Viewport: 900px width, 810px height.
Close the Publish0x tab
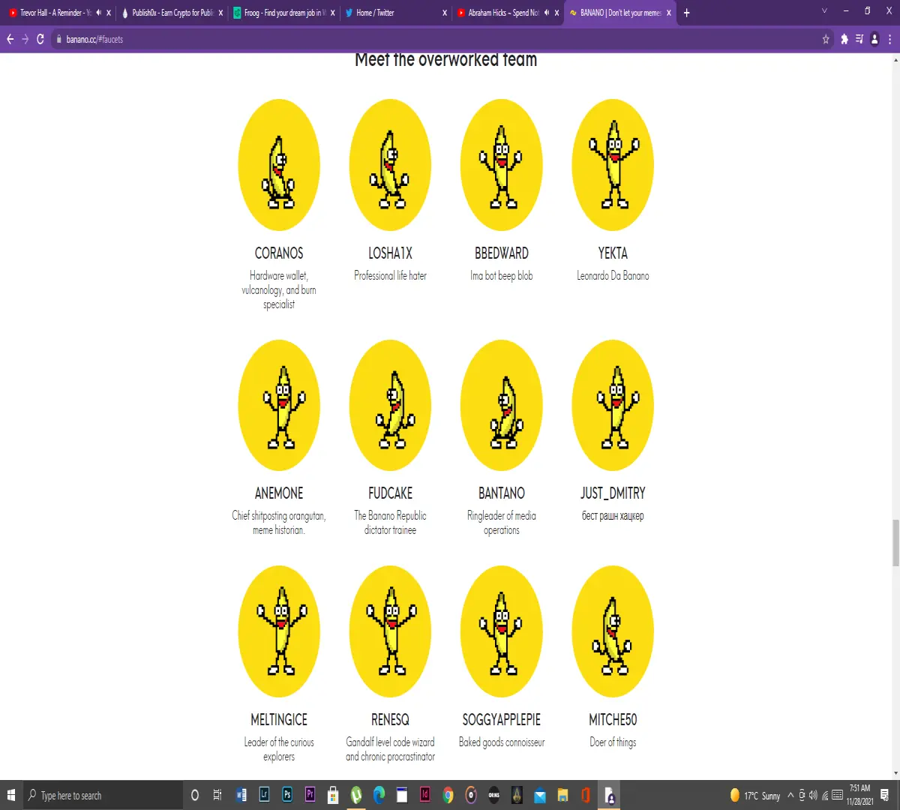220,13
